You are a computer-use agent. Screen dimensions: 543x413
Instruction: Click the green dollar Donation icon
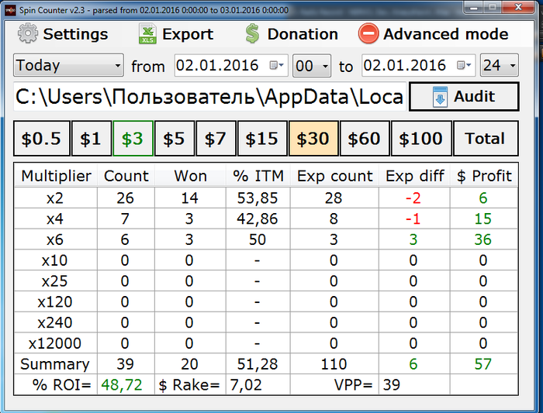tap(252, 33)
